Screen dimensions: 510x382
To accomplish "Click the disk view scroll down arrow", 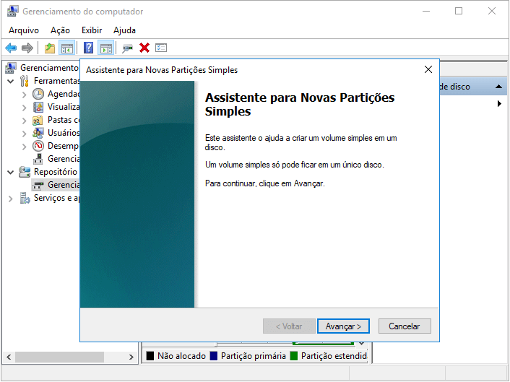I will click(x=361, y=344).
